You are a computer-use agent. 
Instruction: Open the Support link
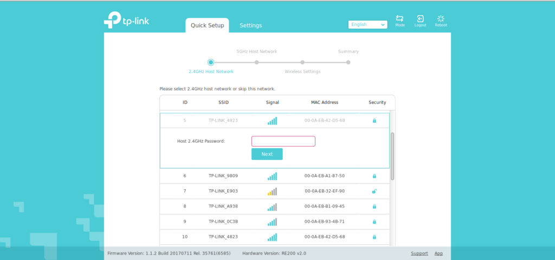(419, 253)
